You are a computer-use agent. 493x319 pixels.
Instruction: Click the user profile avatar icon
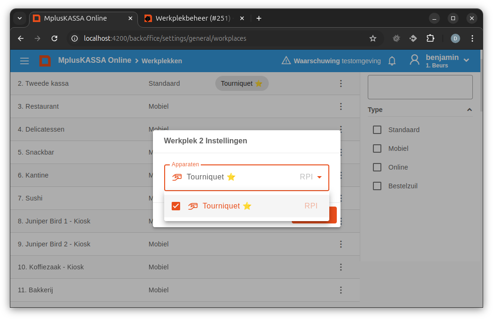[x=414, y=59]
